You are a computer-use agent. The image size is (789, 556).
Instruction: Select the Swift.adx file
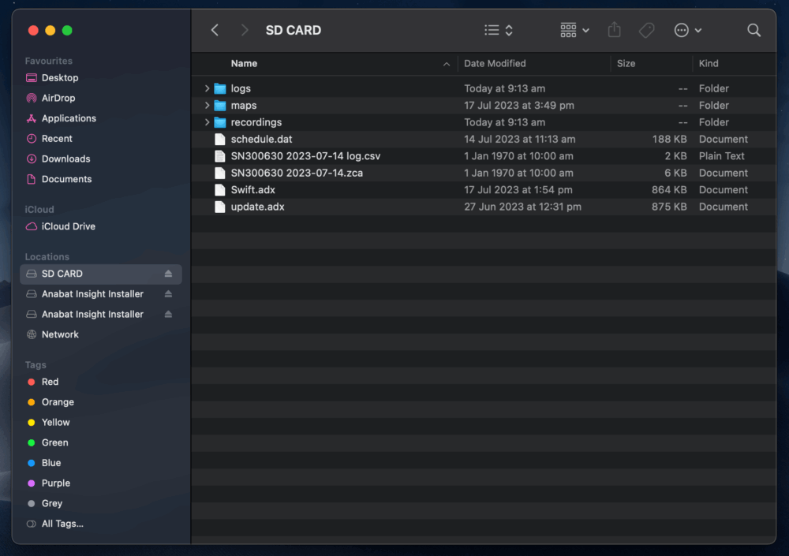pos(252,190)
